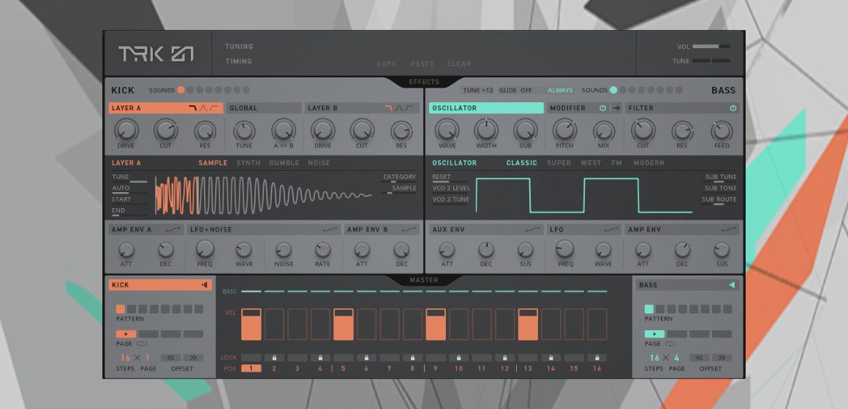Open the CATEGORY selector for the sample
848x409 pixels.
click(400, 177)
